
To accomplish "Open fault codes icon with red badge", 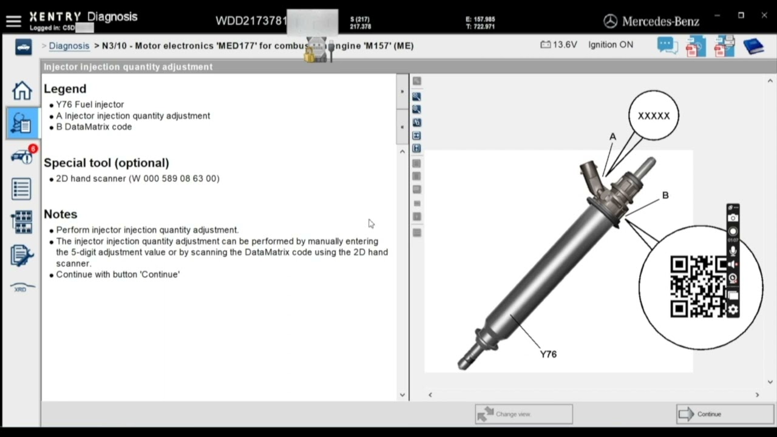I will coord(23,155).
